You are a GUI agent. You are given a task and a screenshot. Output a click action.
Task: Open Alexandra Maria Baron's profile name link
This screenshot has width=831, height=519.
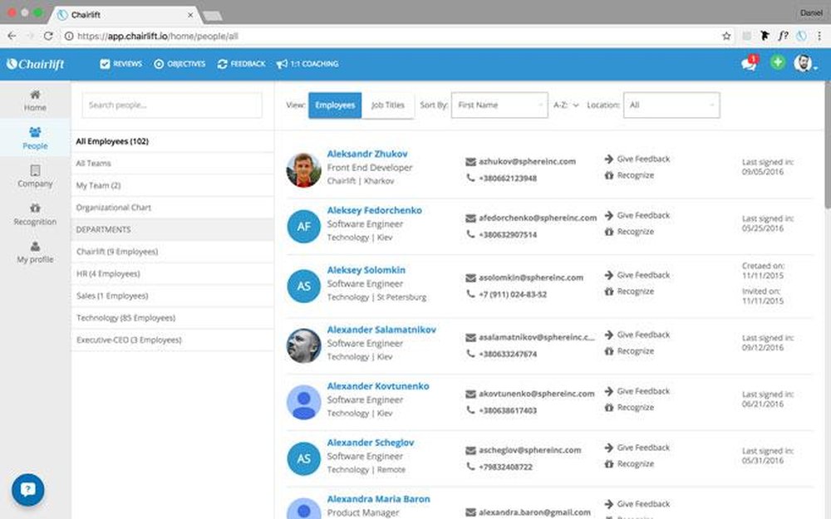[x=378, y=499]
